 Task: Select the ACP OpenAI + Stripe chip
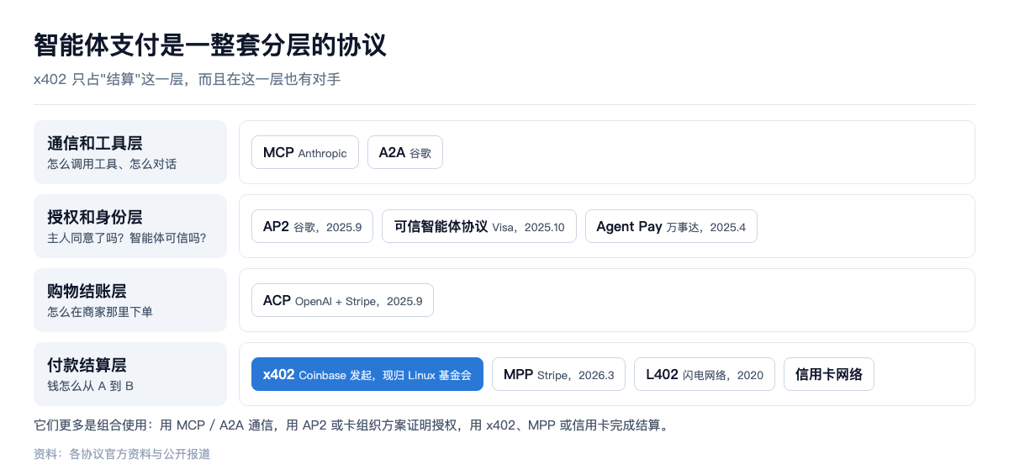tap(342, 300)
